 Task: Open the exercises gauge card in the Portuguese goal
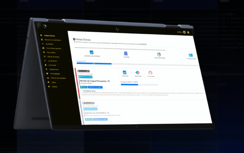click(151, 74)
